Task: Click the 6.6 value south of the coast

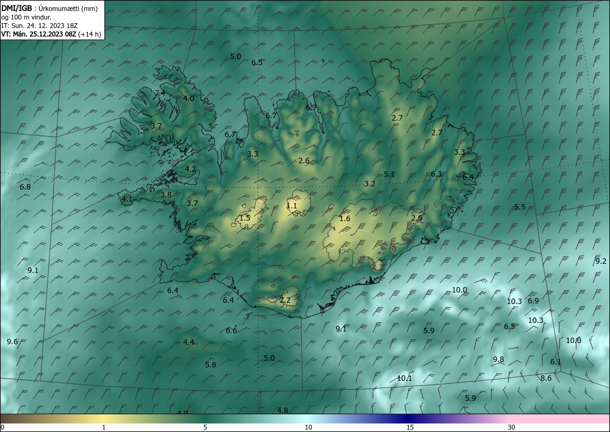Action: tap(231, 331)
